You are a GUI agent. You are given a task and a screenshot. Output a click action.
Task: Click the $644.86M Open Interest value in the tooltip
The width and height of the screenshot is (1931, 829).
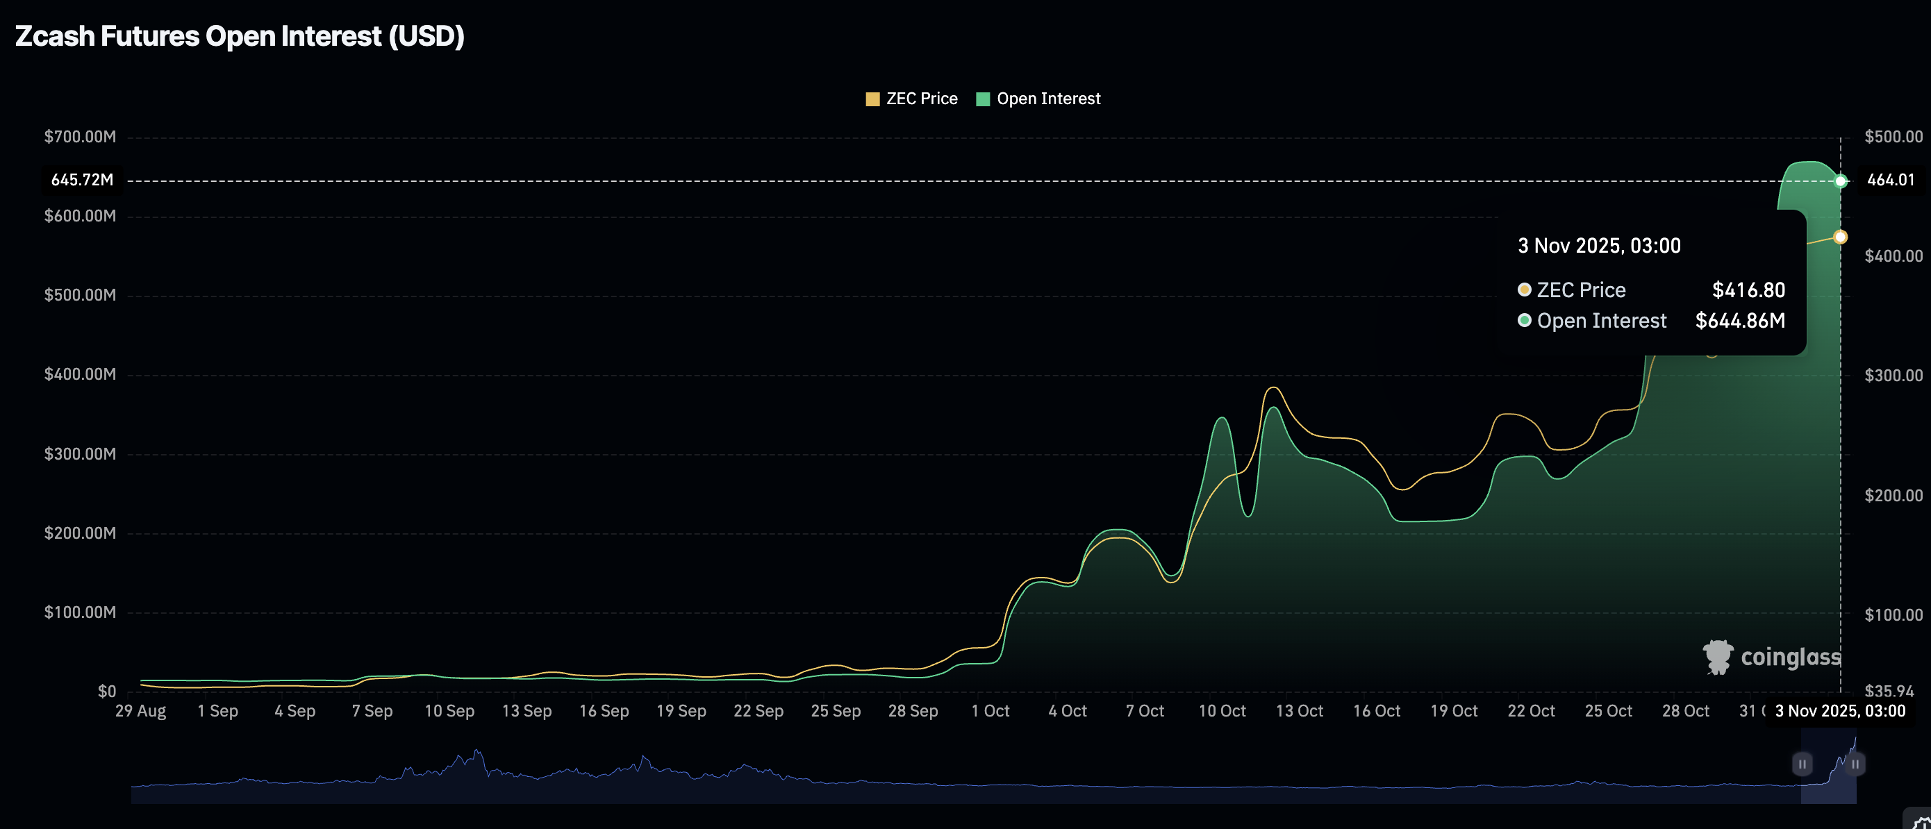[1741, 321]
